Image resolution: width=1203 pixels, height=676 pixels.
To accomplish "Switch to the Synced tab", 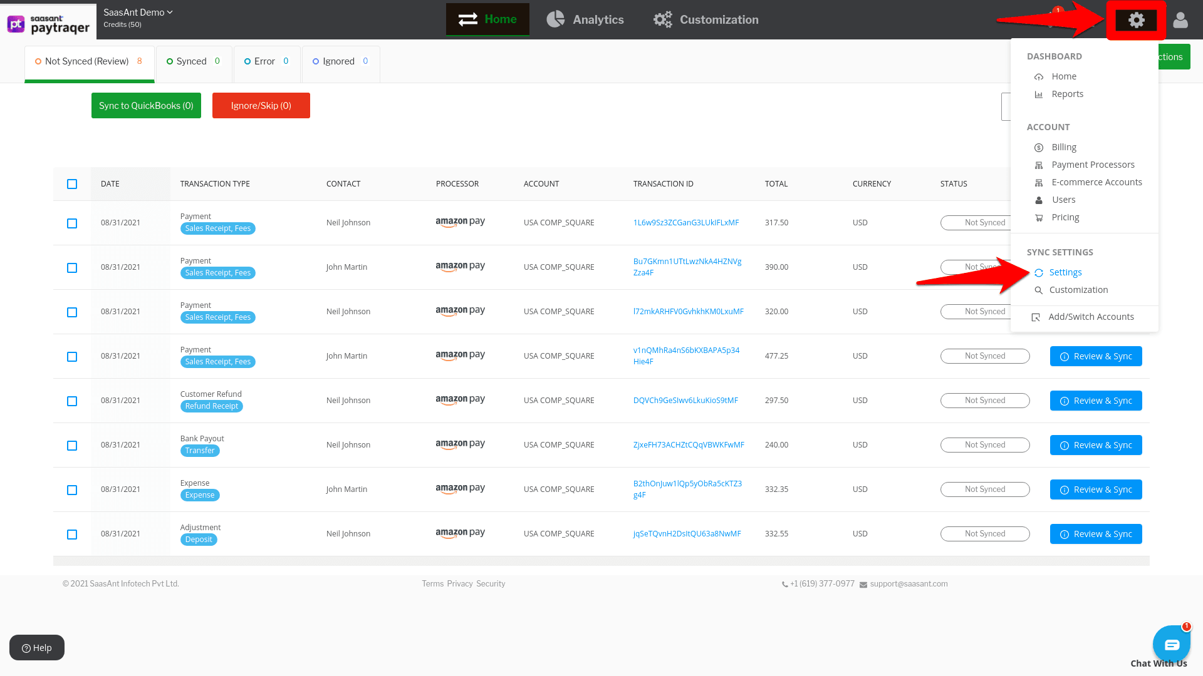I will tap(194, 63).
